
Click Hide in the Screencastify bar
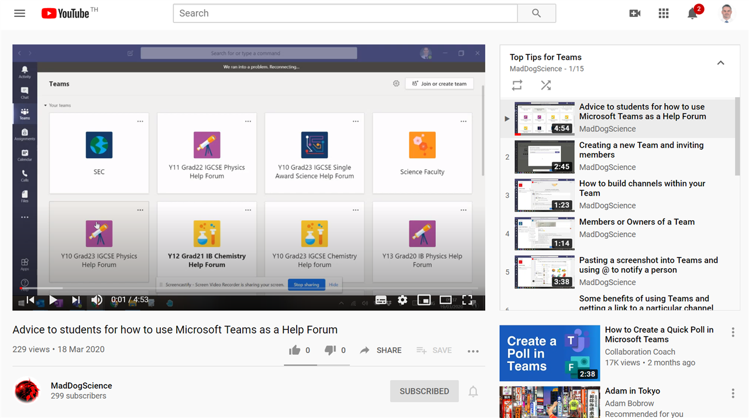tap(334, 285)
